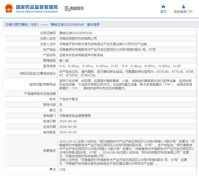Click 产品技术要求 attachment value
This screenshot has width=199, height=177.
(x=69, y=99)
